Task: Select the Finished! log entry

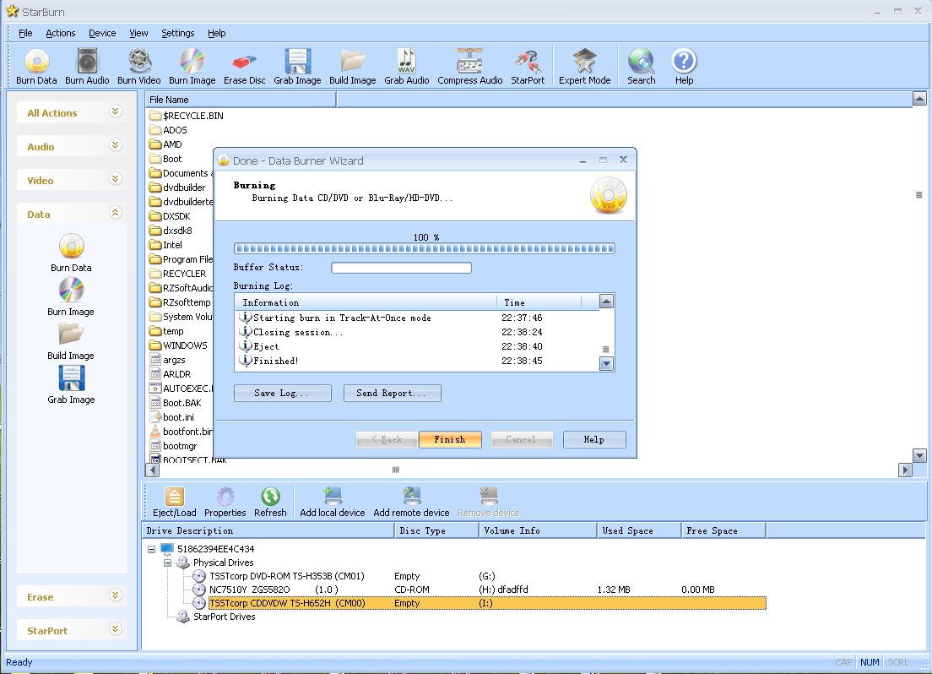Action: click(391, 361)
